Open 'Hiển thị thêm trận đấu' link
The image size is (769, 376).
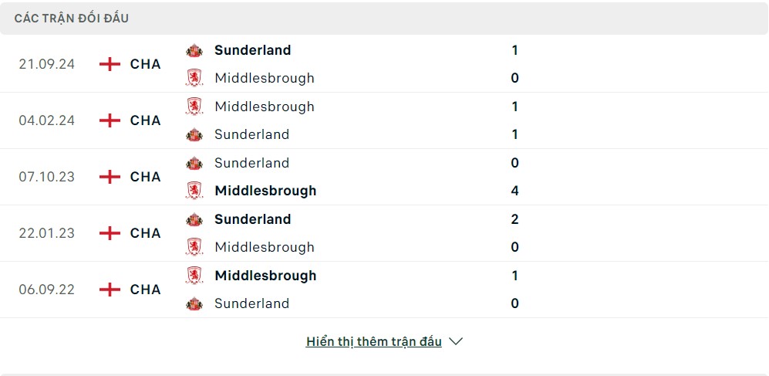(x=374, y=341)
